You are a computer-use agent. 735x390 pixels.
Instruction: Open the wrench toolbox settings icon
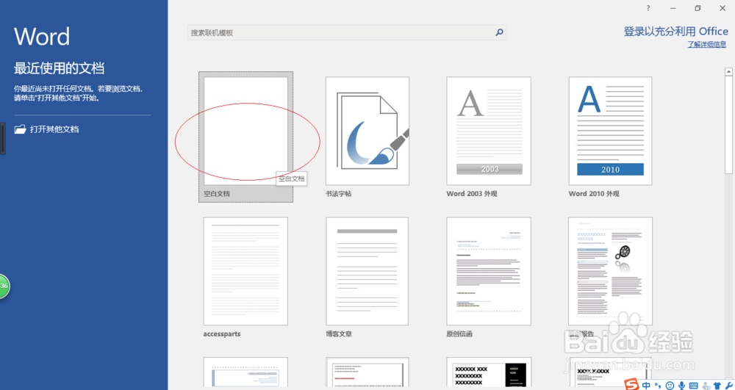tap(729, 386)
